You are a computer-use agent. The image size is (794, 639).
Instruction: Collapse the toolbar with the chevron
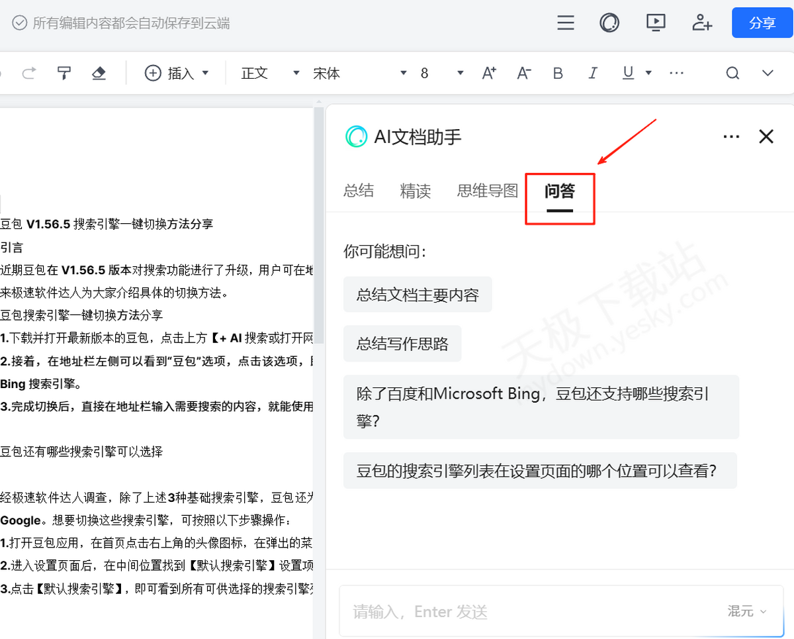pos(768,73)
